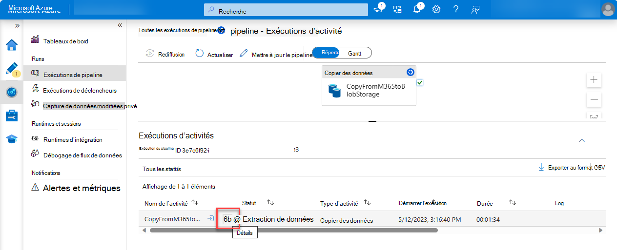Screen dimensions: 617x250
Task: Open the notifications bell
Action: [417, 9]
